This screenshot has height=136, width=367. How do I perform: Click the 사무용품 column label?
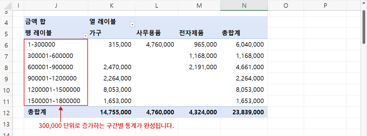pyautogui.click(x=156, y=33)
